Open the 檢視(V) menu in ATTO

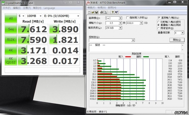(102, 8)
